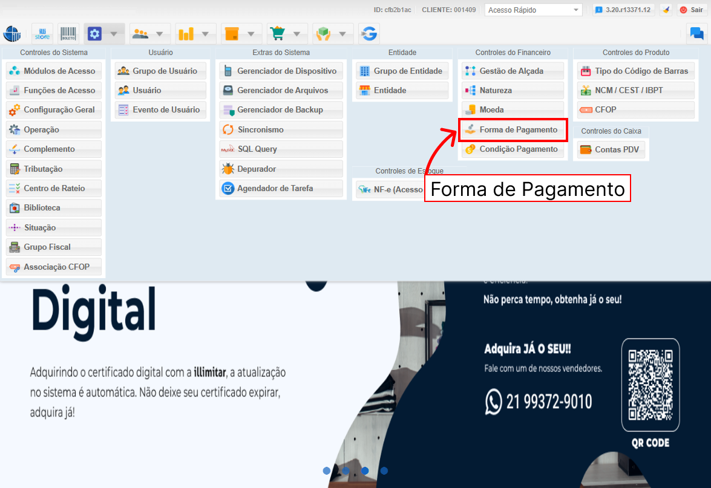The image size is (711, 488).
Task: Open Grupo de Entidade
Action: click(402, 71)
